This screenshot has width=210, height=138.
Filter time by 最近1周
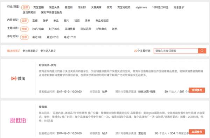(37, 37)
